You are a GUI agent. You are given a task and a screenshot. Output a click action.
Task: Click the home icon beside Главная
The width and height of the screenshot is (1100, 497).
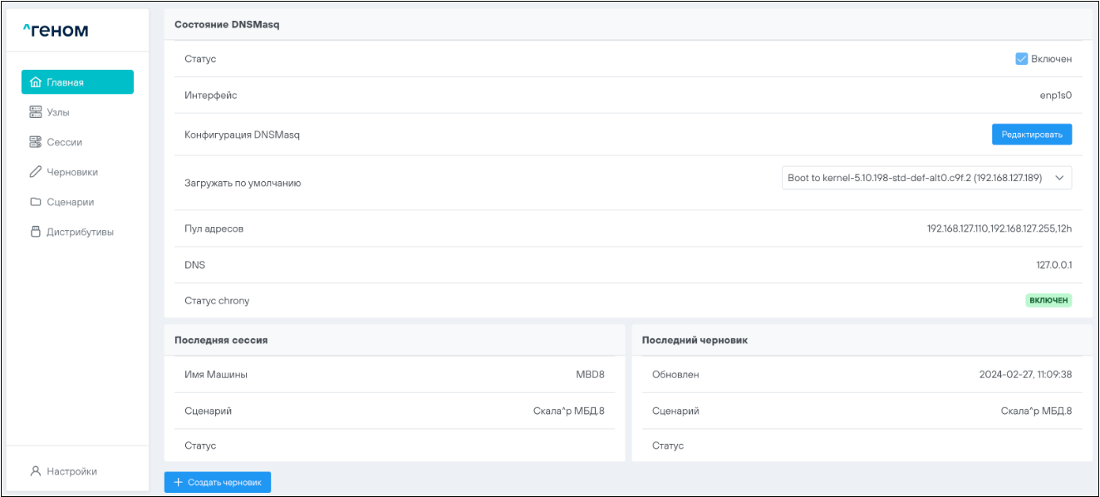pos(35,82)
